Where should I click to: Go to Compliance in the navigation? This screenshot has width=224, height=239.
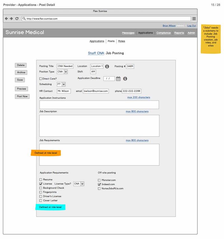click(x=164, y=33)
